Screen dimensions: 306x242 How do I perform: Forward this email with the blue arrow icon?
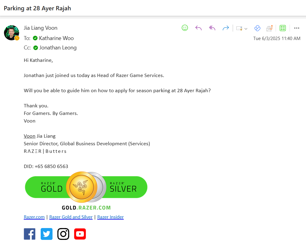coord(226,28)
